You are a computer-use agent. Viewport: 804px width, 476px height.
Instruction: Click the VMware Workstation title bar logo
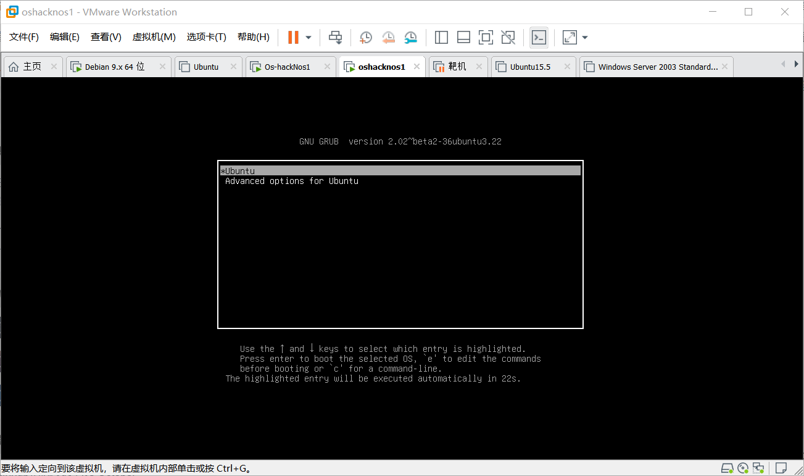click(12, 12)
